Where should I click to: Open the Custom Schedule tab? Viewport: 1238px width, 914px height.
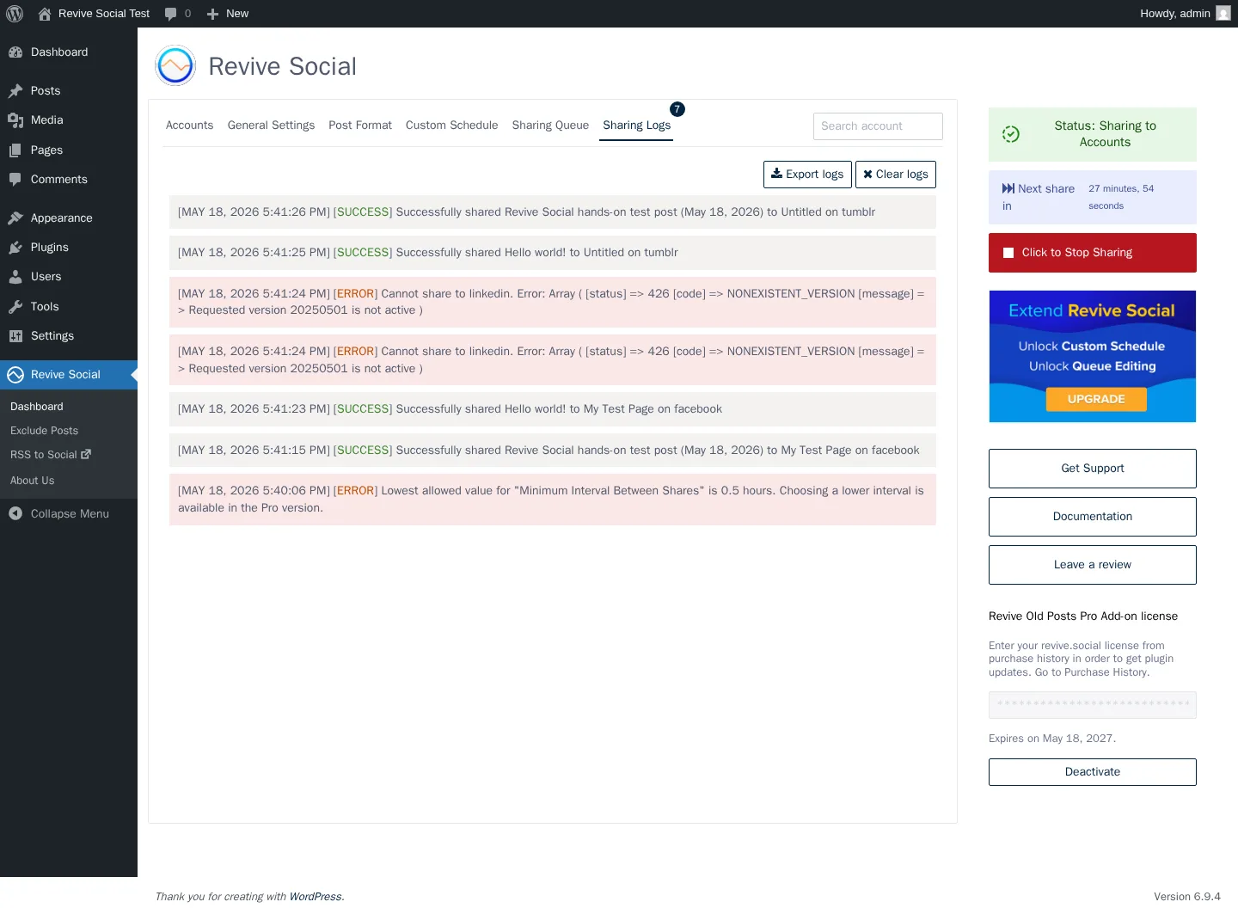point(451,126)
